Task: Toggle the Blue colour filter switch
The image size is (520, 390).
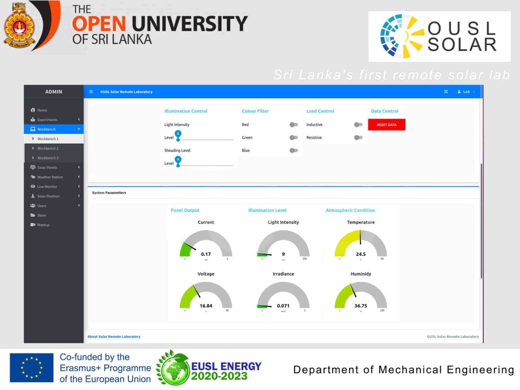Action: pos(294,150)
